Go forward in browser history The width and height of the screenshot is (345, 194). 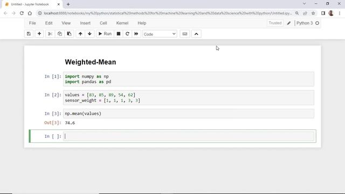coord(13,13)
